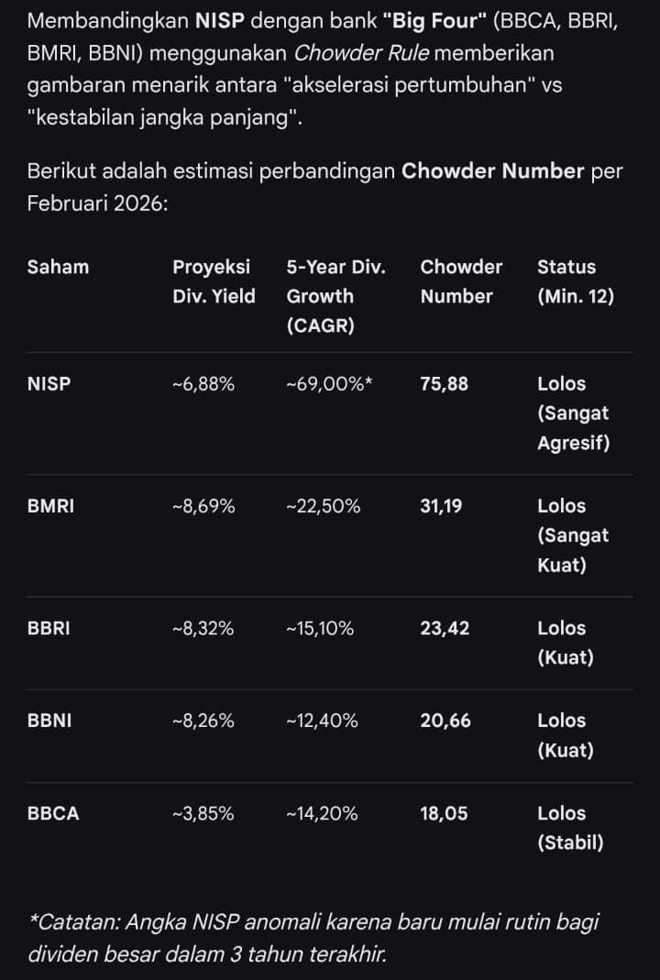
Task: Select the BMRI row label
Action: pyautogui.click(x=50, y=506)
